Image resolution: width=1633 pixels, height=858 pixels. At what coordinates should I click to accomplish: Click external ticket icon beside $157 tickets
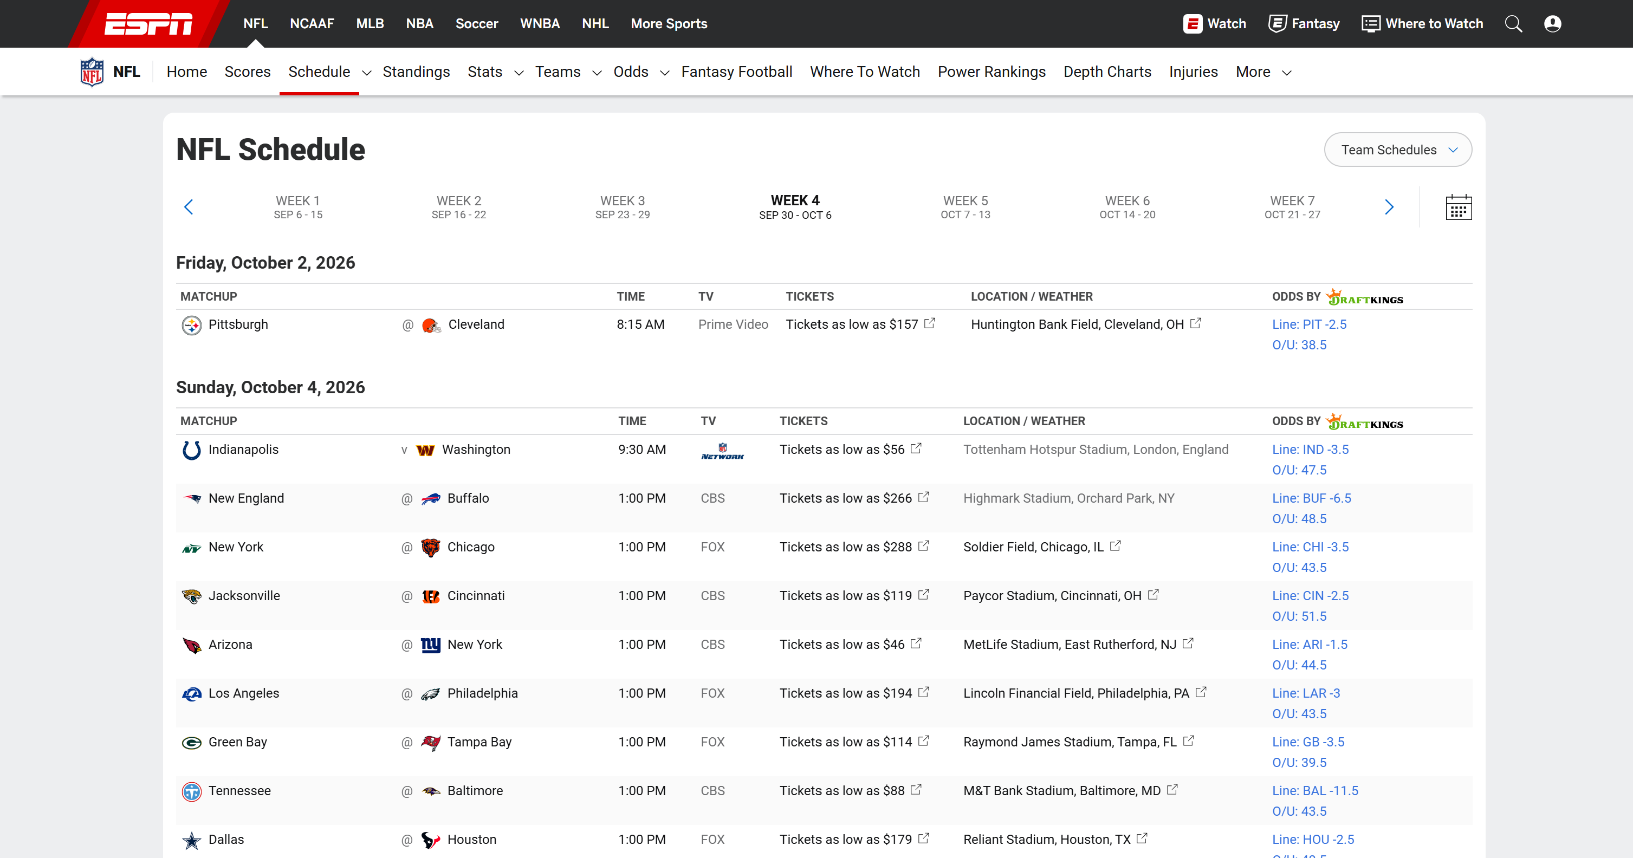click(929, 323)
